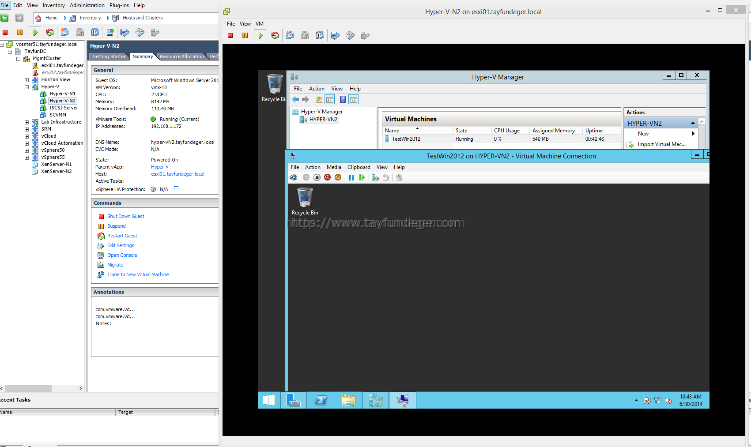751x447 pixels.
Task: Collapse vcenter51.tayfundeger.local tree node
Action: (2, 45)
